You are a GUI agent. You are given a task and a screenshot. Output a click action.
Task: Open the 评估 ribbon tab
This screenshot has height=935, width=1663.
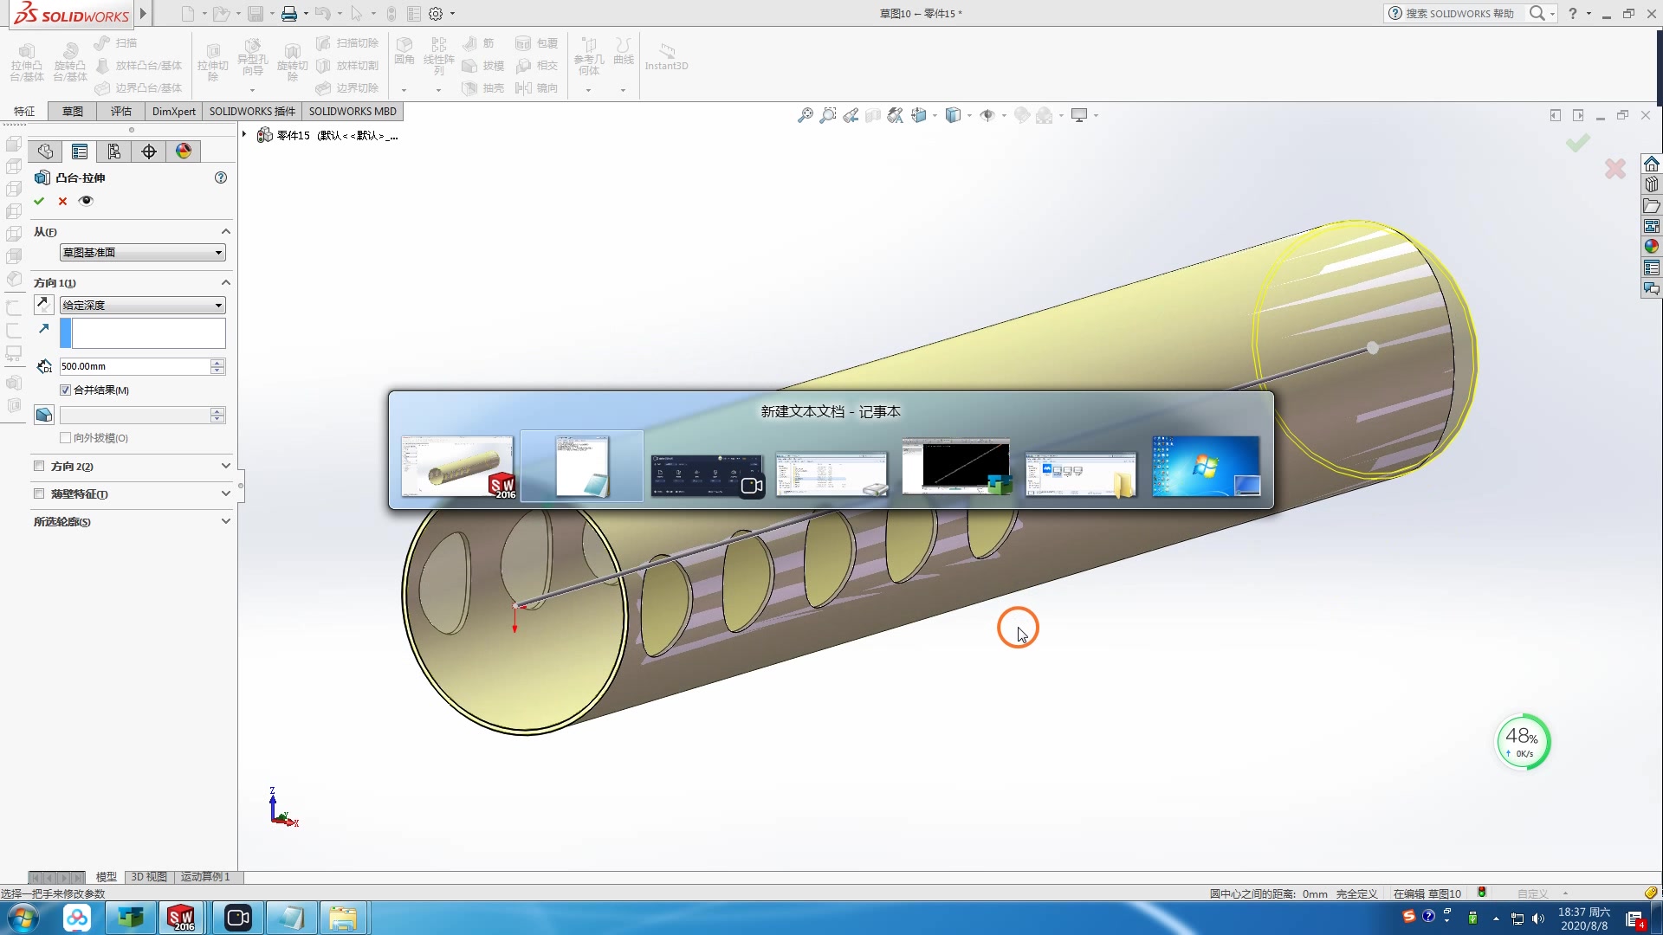coord(120,111)
